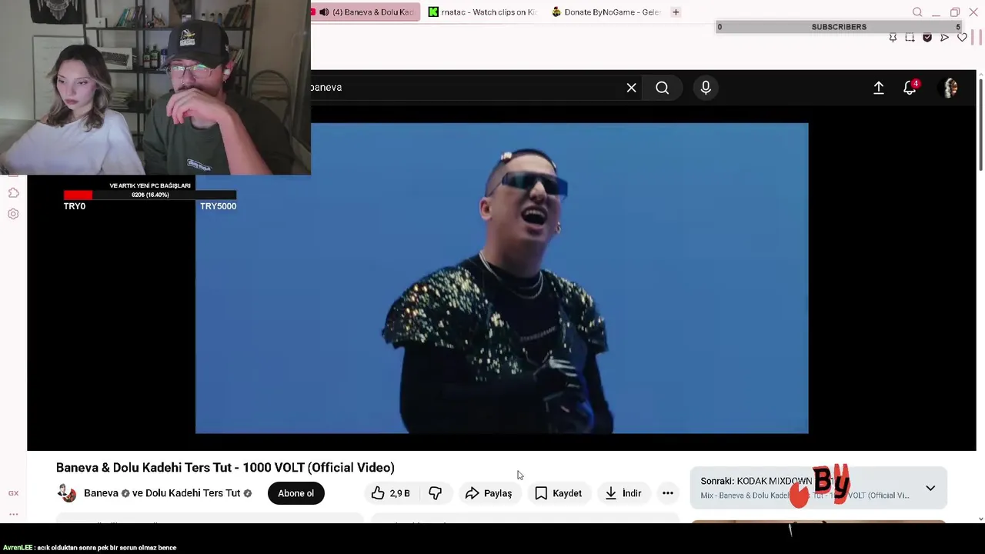Run the YouTube search magnifier button
The width and height of the screenshot is (985, 554).
662,88
